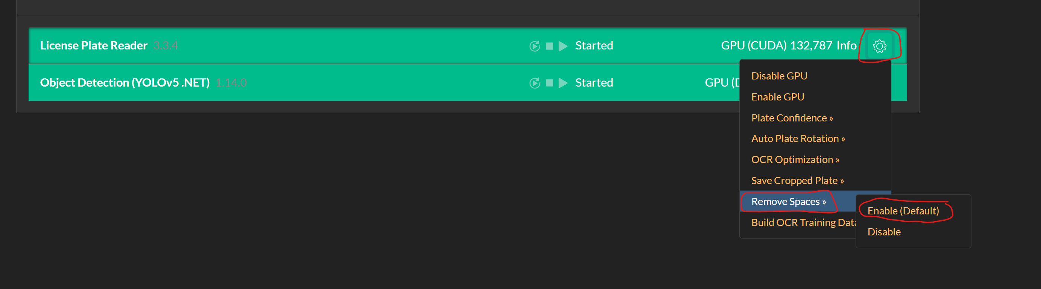The height and width of the screenshot is (289, 1041).
Task: Open the Save Cropped Plate submenu
Action: tap(797, 181)
